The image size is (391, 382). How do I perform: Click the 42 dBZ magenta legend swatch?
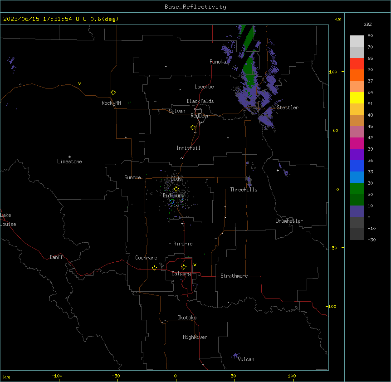point(357,143)
